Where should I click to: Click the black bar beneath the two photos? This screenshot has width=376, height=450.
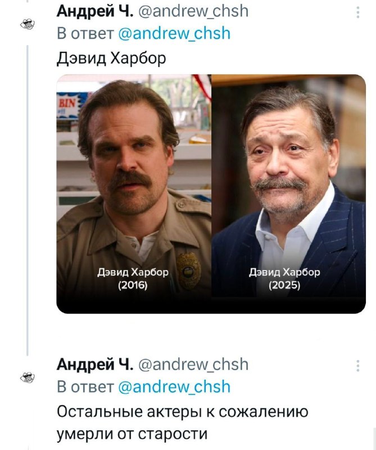coord(211,305)
